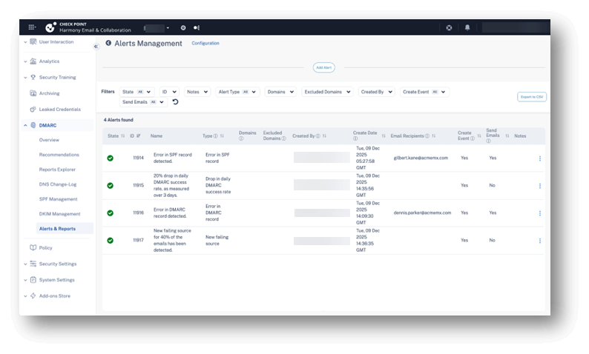Open the three-dot menu for alert 11914

[539, 158]
